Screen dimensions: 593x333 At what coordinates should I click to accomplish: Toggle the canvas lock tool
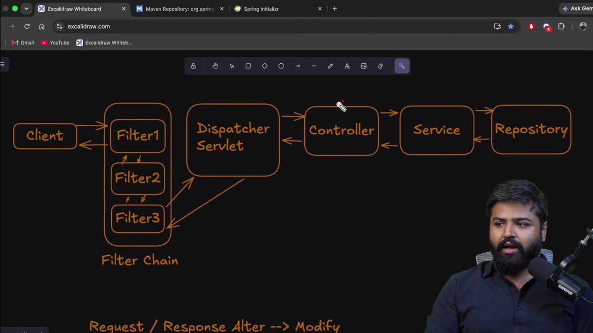(x=193, y=66)
